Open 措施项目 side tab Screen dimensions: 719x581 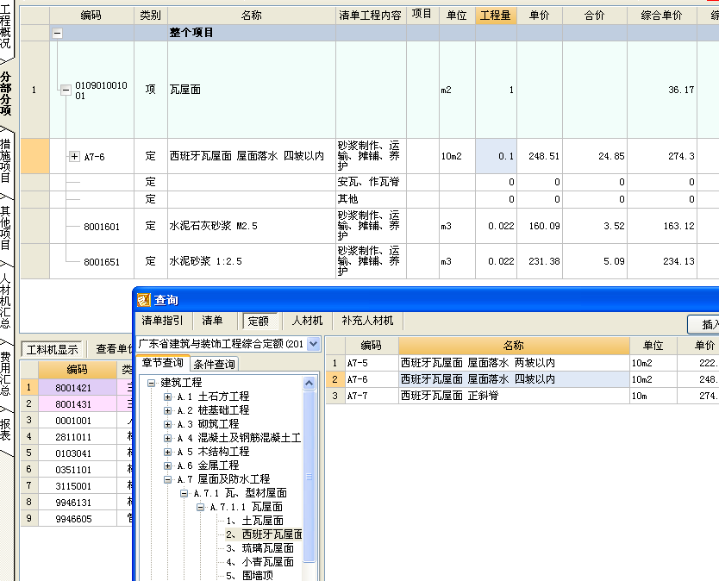pos(5,161)
